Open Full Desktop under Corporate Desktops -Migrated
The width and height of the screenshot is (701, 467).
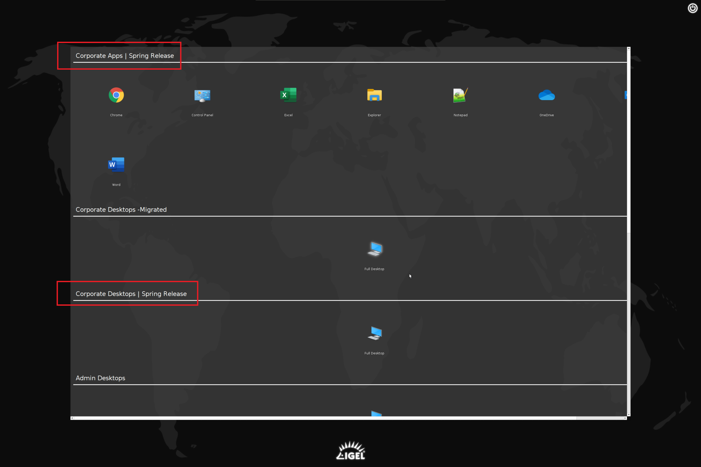(x=374, y=249)
